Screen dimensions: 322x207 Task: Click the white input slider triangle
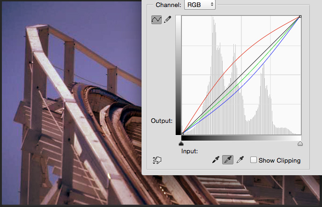300,143
